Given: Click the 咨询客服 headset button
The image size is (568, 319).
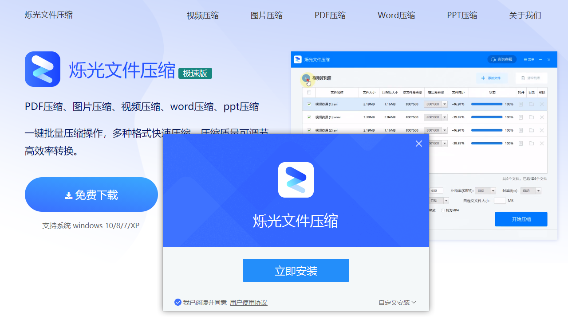Looking at the screenshot, I should 502,59.
